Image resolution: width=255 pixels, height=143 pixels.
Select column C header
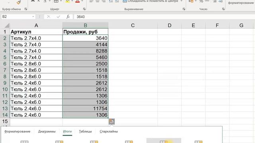point(133,25)
